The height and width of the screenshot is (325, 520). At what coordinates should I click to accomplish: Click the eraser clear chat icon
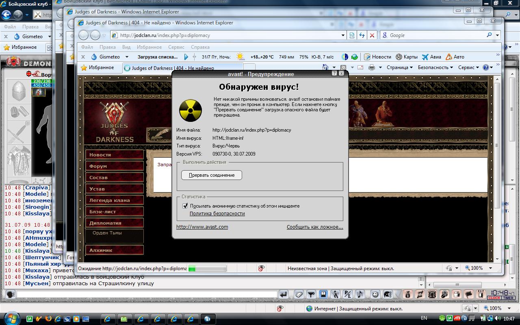(x=299, y=295)
